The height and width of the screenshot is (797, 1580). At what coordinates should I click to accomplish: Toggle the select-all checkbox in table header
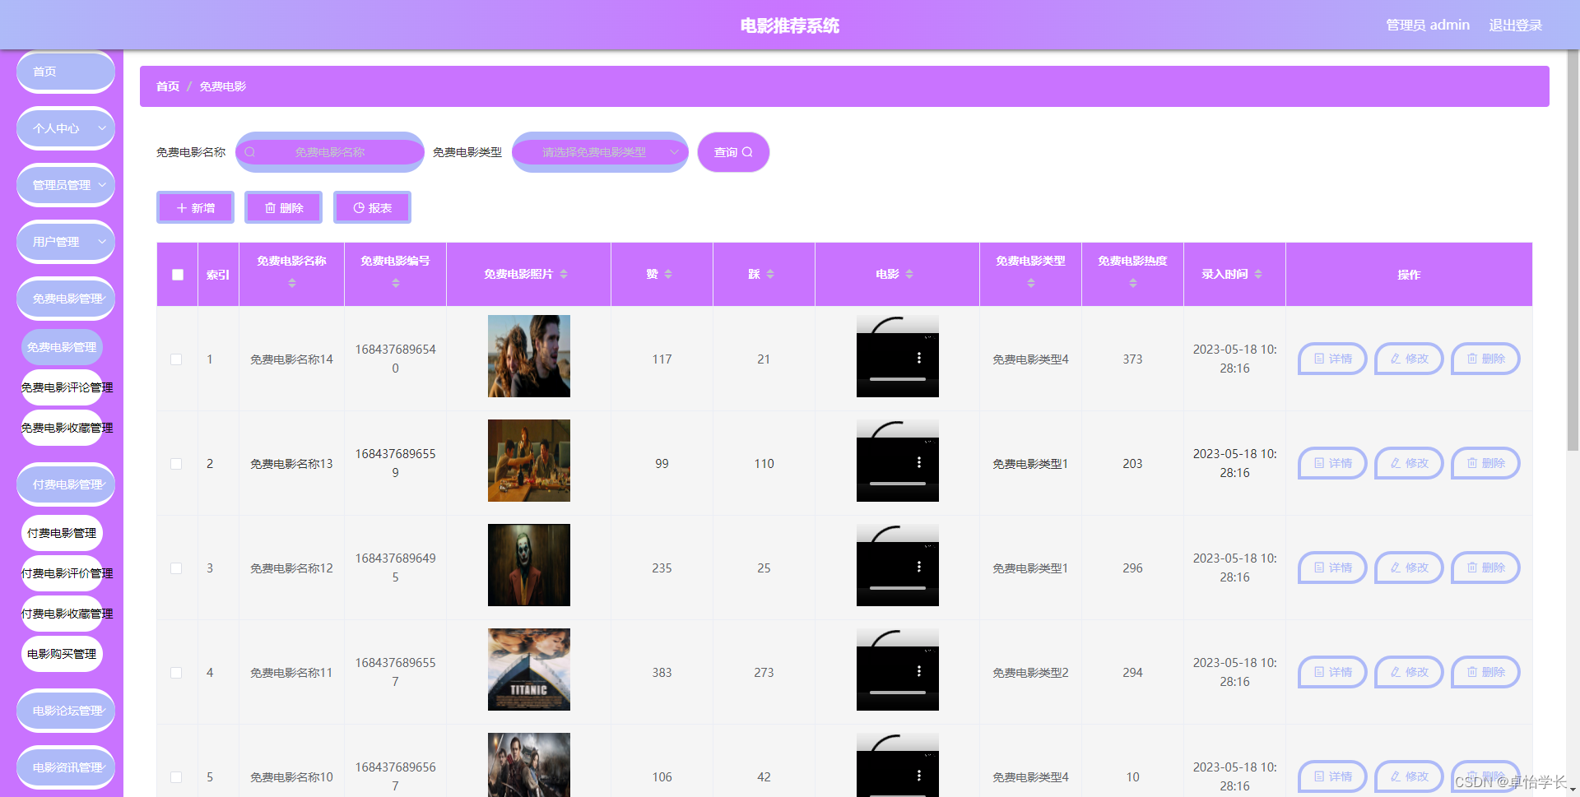coord(178,275)
